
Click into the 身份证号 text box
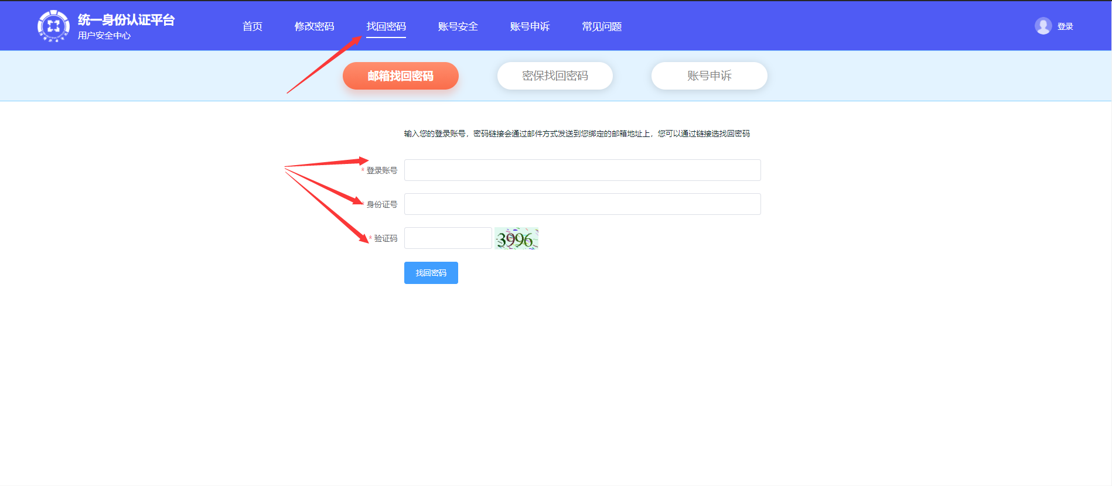pos(582,204)
